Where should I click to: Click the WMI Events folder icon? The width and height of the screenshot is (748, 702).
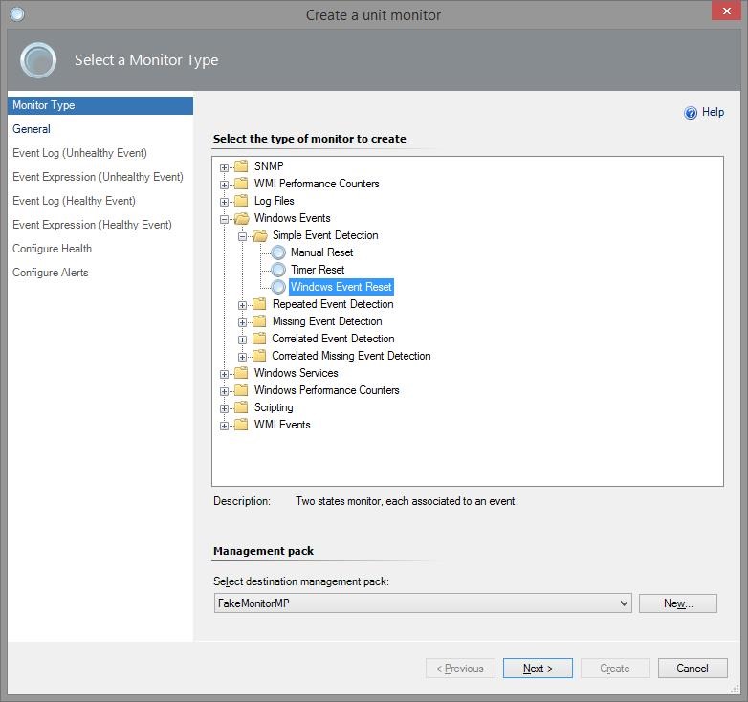click(241, 425)
